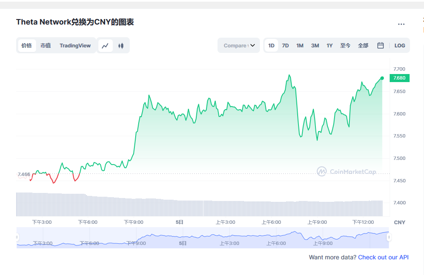
Task: Click the Theta Network兑换为CNY的图表 heading
Action: tap(75, 22)
